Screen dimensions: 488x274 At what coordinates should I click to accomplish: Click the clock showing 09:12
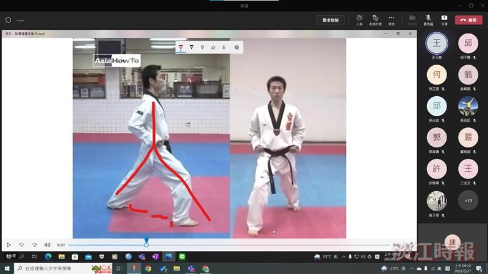(463, 269)
